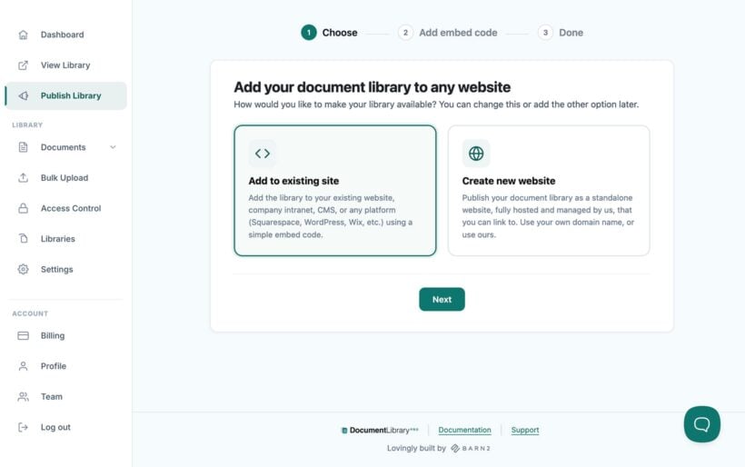Viewport: 745px width, 467px height.
Task: Open Team menu item
Action: [65, 396]
